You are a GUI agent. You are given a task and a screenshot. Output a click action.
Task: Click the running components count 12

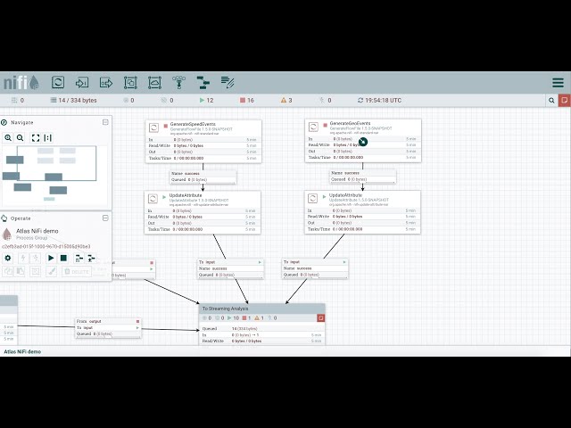click(x=206, y=101)
